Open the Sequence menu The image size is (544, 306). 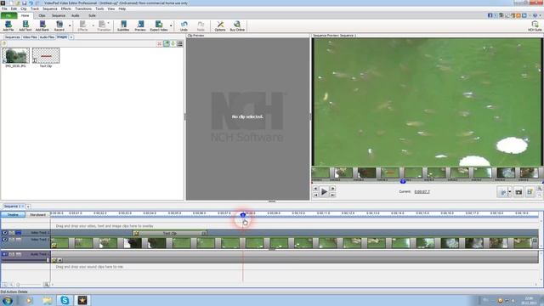49,8
